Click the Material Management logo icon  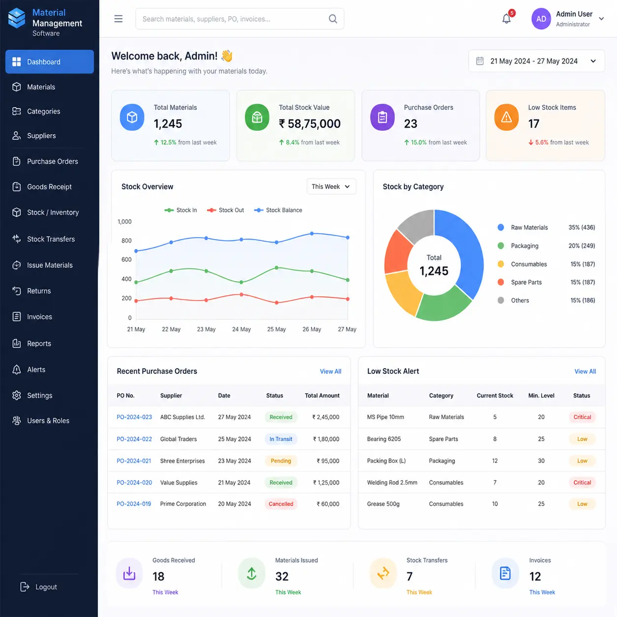pyautogui.click(x=17, y=18)
